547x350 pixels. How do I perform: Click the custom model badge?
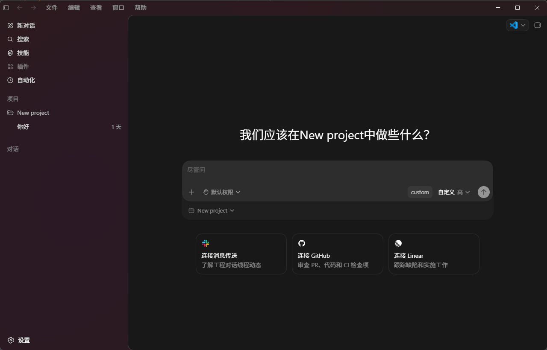pyautogui.click(x=420, y=192)
